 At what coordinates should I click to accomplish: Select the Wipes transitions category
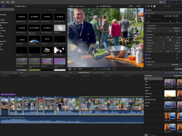click(153, 106)
